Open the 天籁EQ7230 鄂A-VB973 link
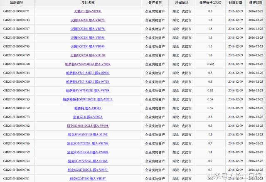This screenshot has height=182, width=266. coord(88,20)
